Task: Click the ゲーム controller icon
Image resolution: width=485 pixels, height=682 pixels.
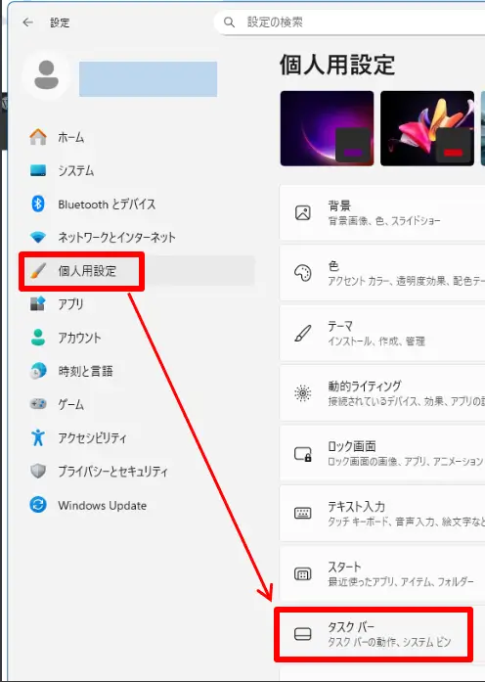Action: point(38,404)
